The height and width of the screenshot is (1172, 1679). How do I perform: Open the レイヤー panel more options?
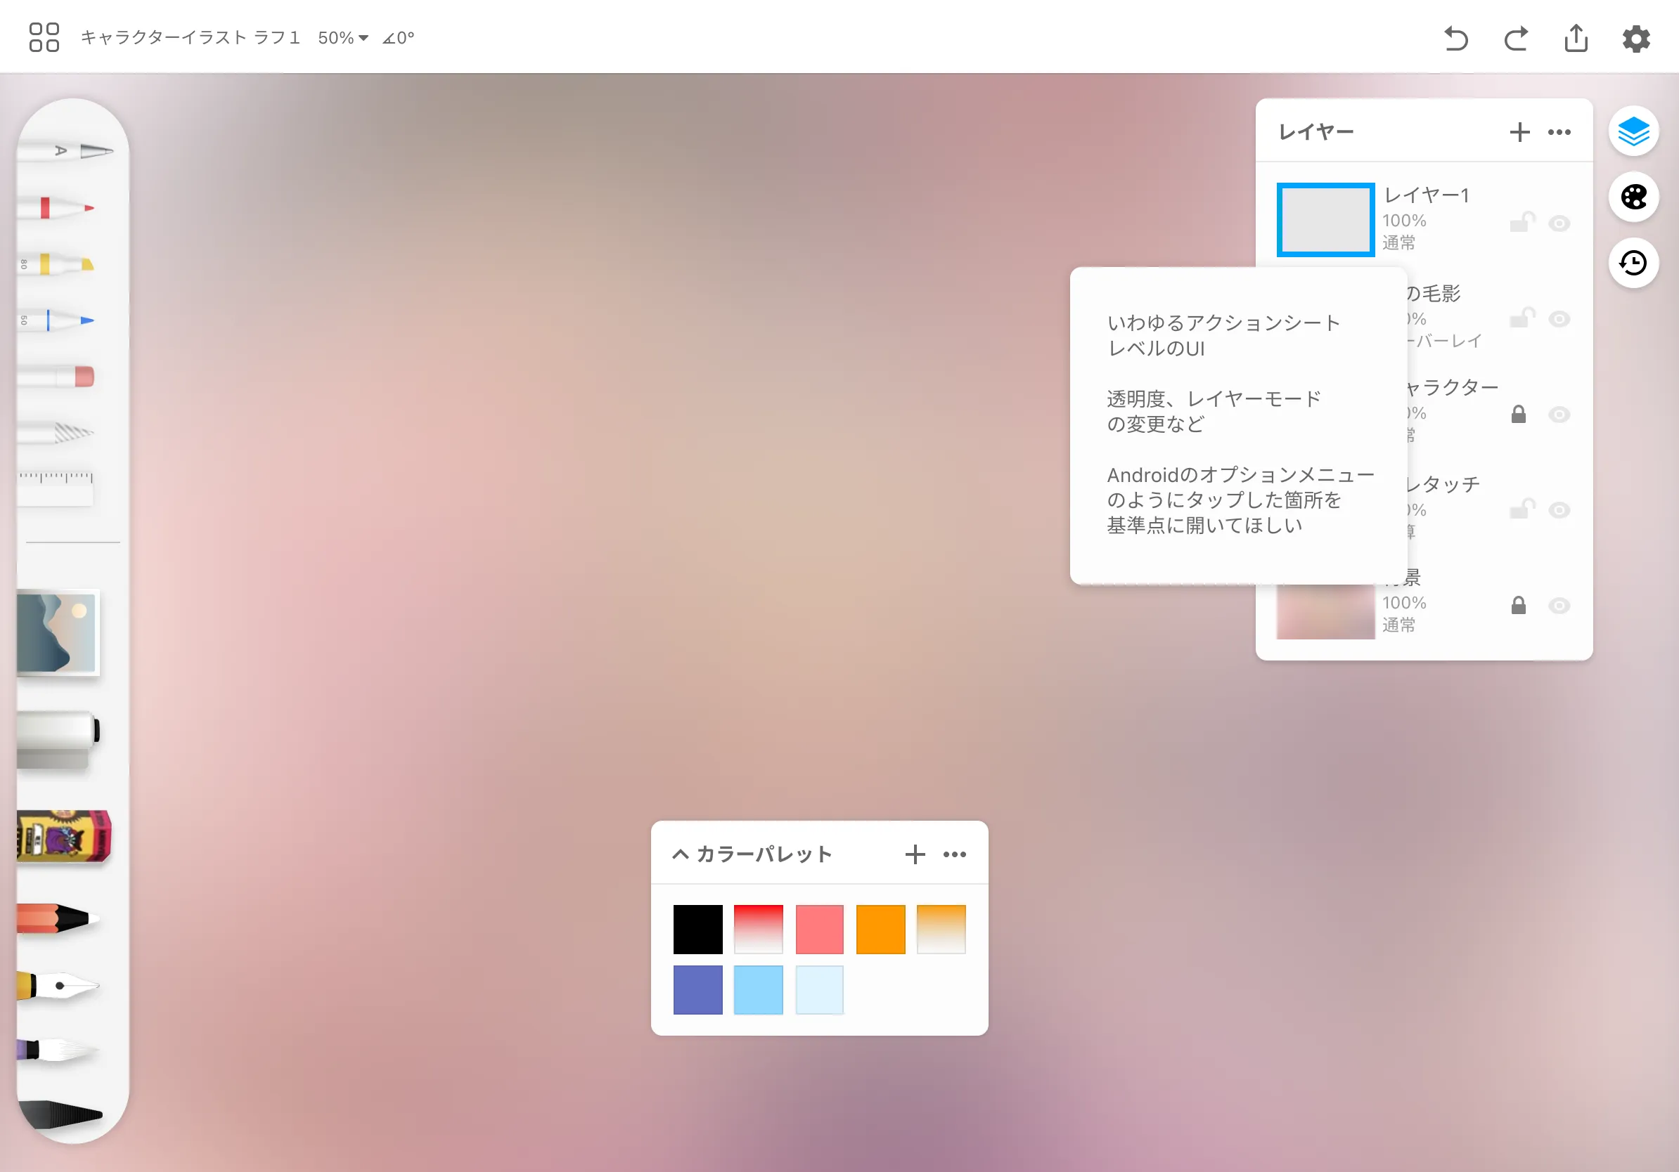[x=1558, y=132]
